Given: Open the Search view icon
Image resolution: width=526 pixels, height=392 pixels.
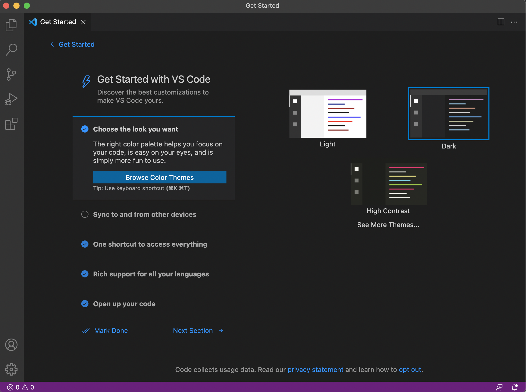Looking at the screenshot, I should [x=11, y=50].
